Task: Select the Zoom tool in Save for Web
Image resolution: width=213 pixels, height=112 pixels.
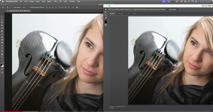Action: (x=106, y=15)
